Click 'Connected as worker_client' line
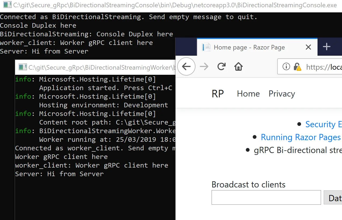342x220 pixels. [95, 148]
